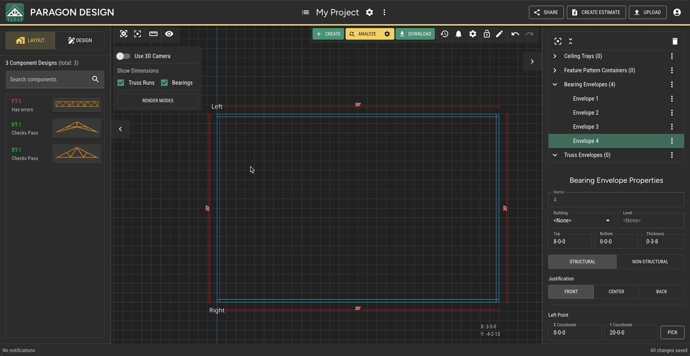
Task: Uncheck the Bearings dimension checkbox
Action: tap(164, 83)
